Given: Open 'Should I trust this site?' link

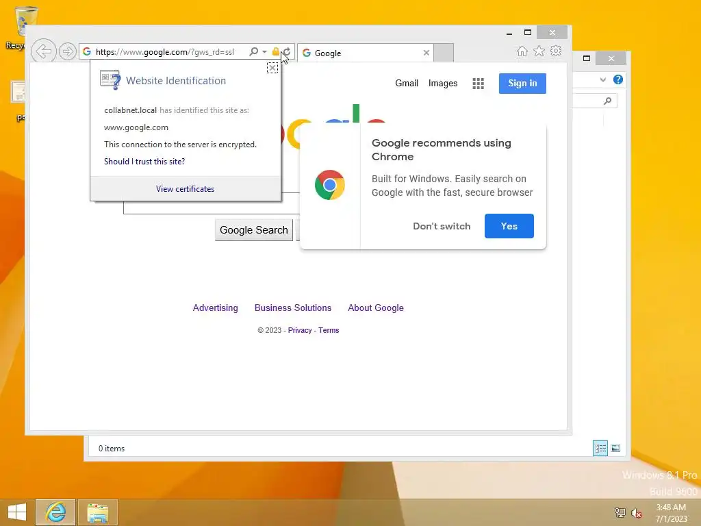Looking at the screenshot, I should (x=144, y=162).
